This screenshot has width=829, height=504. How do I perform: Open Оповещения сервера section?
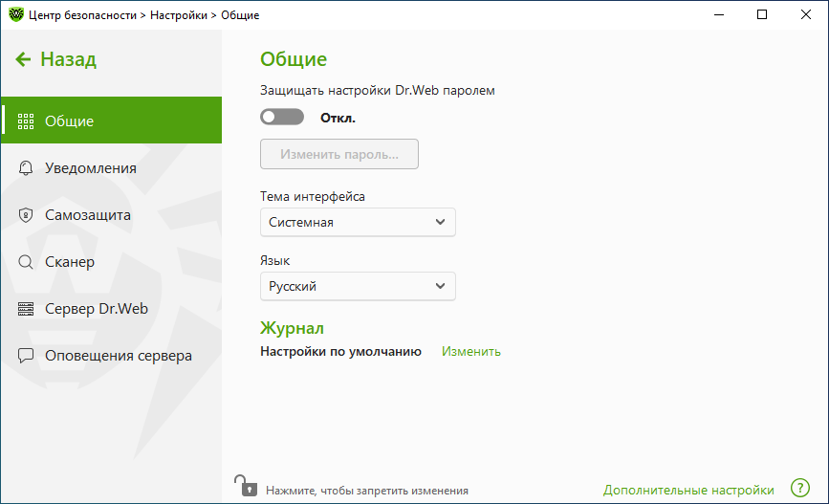click(112, 356)
